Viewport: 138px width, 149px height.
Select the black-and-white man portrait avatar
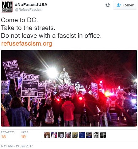point(61,135)
